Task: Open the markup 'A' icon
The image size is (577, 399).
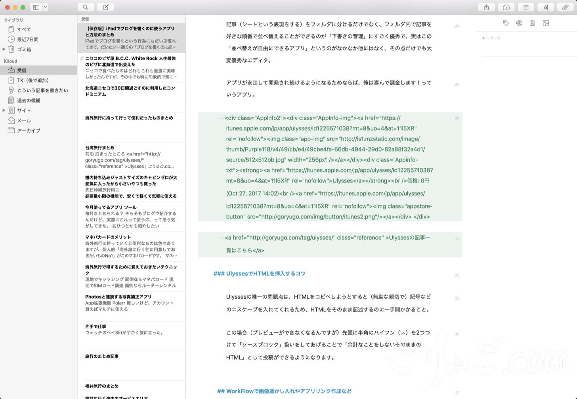Action: (x=546, y=7)
